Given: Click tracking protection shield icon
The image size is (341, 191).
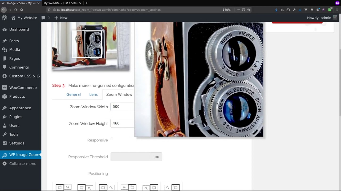Looking at the screenshot, I should point(49,10).
